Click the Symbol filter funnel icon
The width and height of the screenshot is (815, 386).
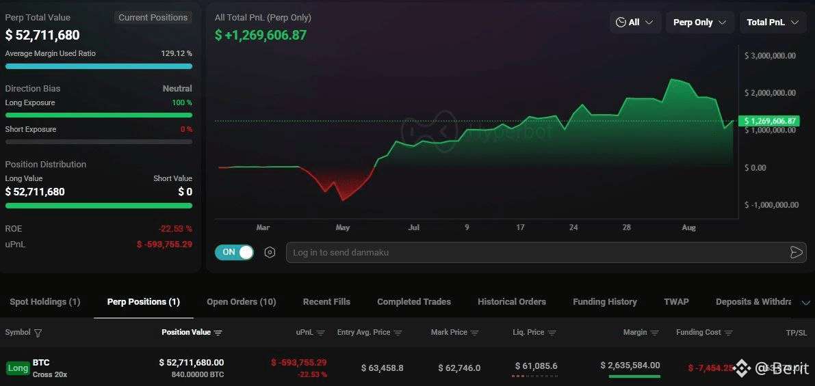(x=38, y=333)
